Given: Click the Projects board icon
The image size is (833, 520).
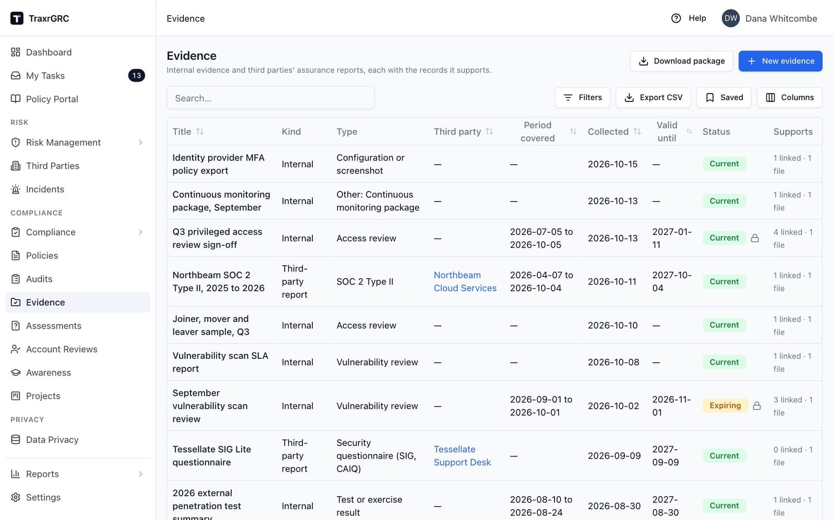Looking at the screenshot, I should [16, 396].
